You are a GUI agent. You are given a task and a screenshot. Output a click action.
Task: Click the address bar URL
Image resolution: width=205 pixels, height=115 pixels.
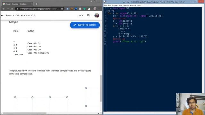39,9
